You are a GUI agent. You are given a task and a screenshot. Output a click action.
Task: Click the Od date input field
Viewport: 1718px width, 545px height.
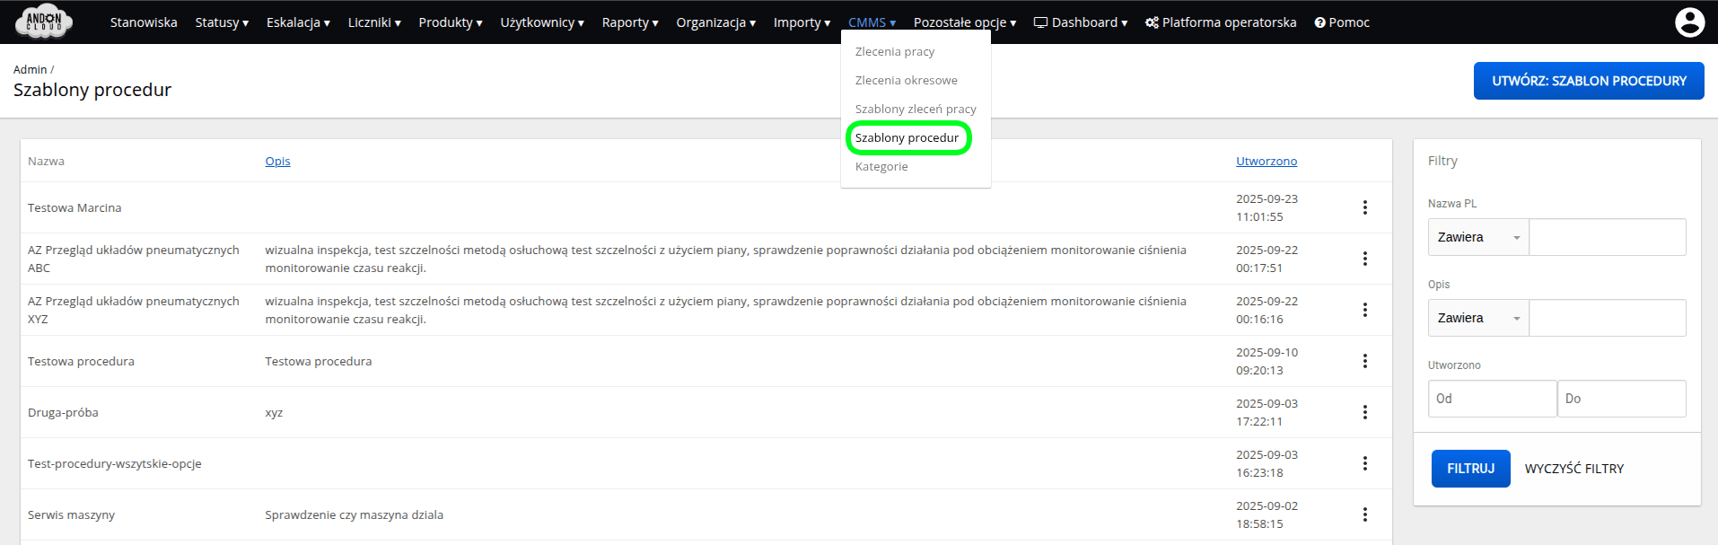1492,399
